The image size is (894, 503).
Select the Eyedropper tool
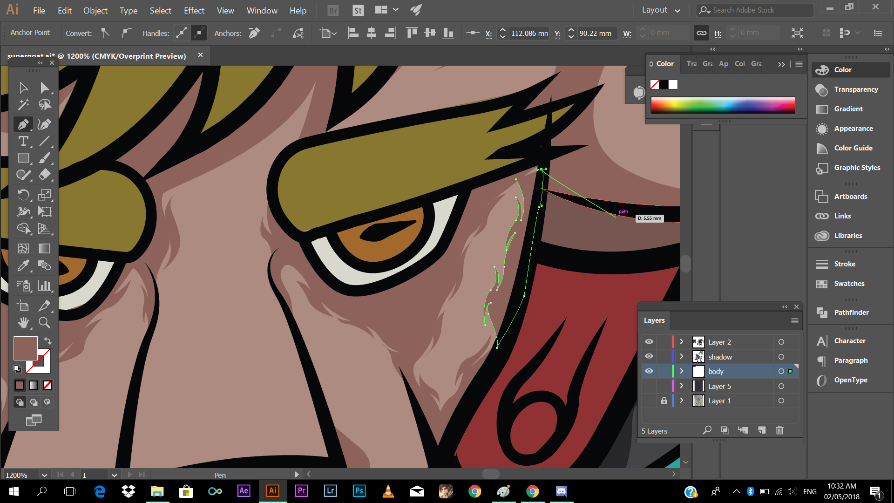(23, 265)
